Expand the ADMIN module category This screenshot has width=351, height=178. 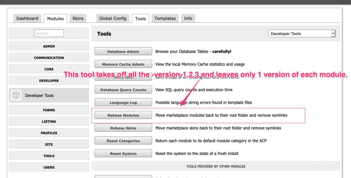[49, 46]
